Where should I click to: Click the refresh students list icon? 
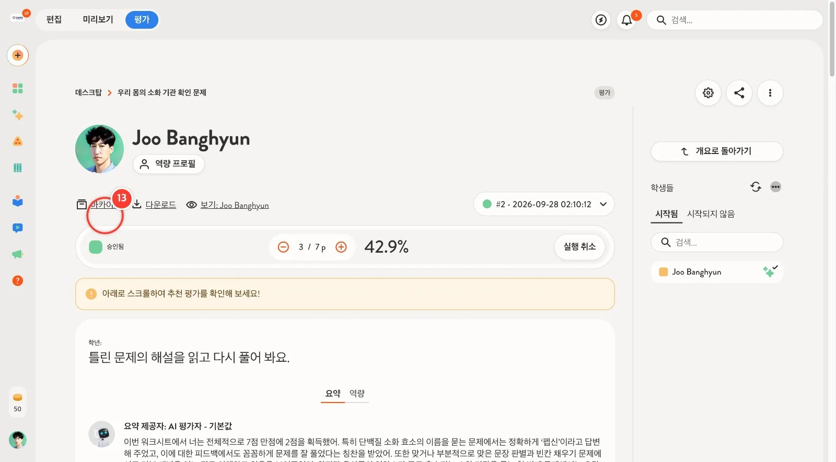pos(756,187)
